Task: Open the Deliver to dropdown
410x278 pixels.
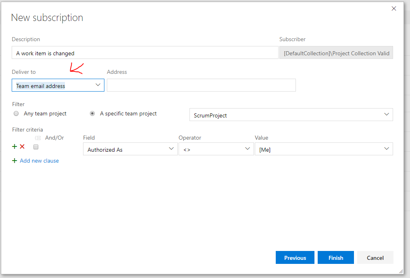Action: (58, 85)
